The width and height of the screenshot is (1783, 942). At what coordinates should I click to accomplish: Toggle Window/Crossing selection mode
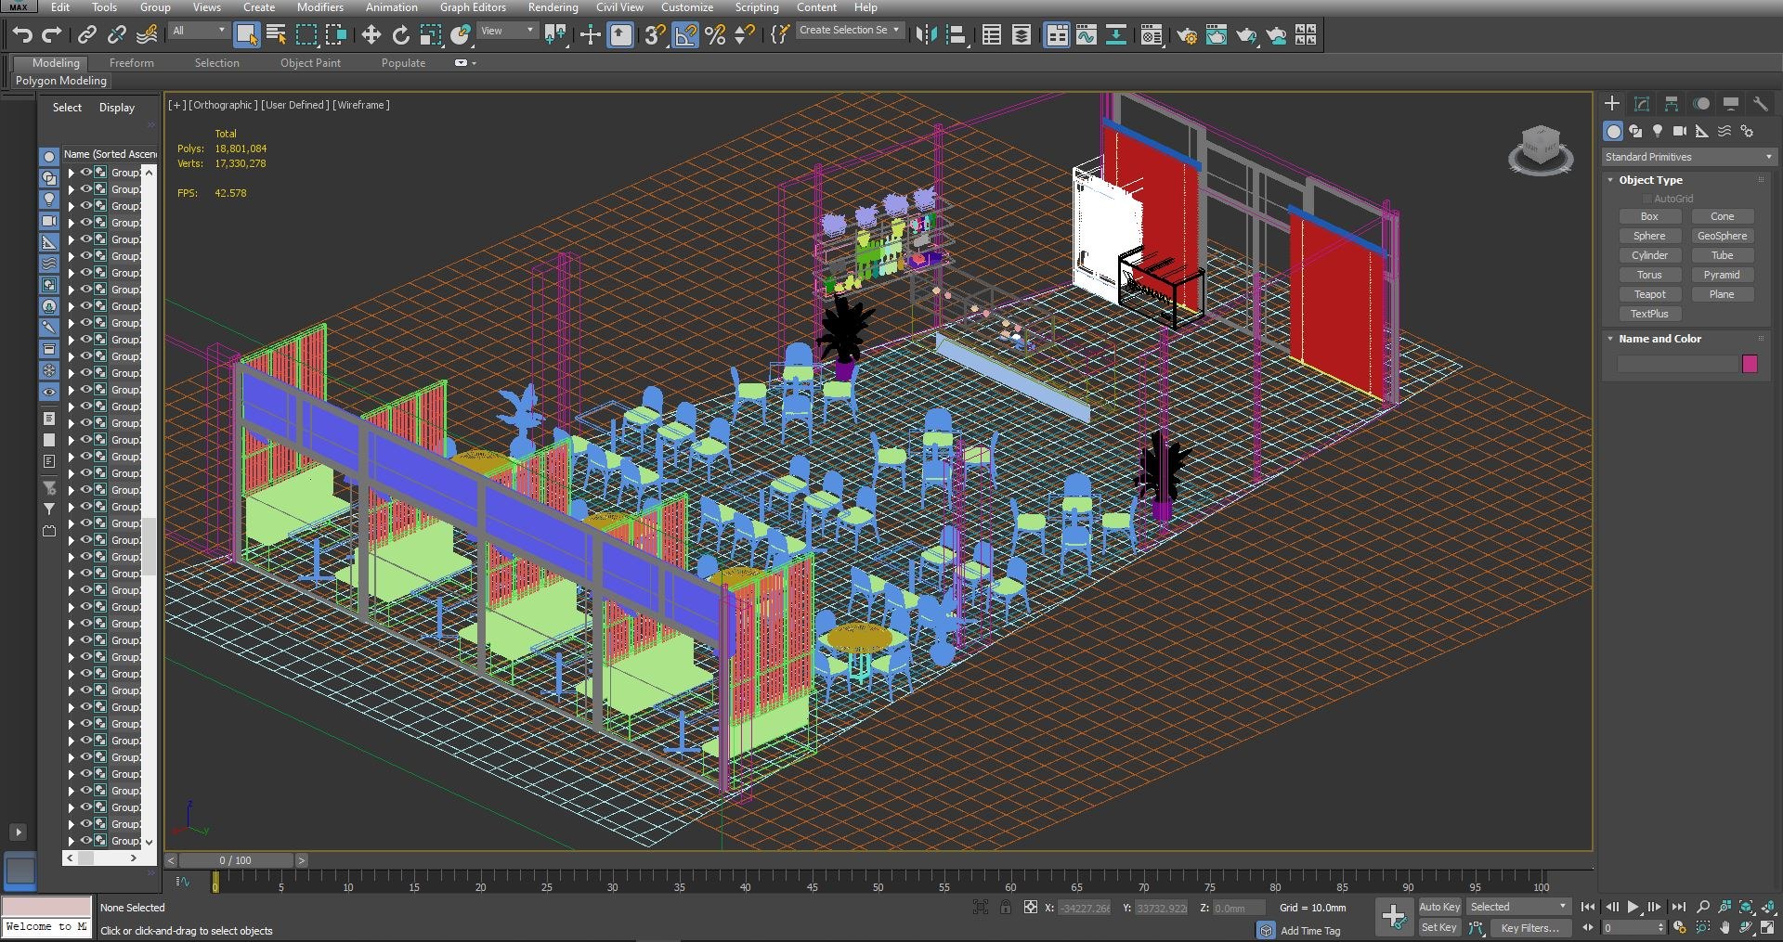335,35
